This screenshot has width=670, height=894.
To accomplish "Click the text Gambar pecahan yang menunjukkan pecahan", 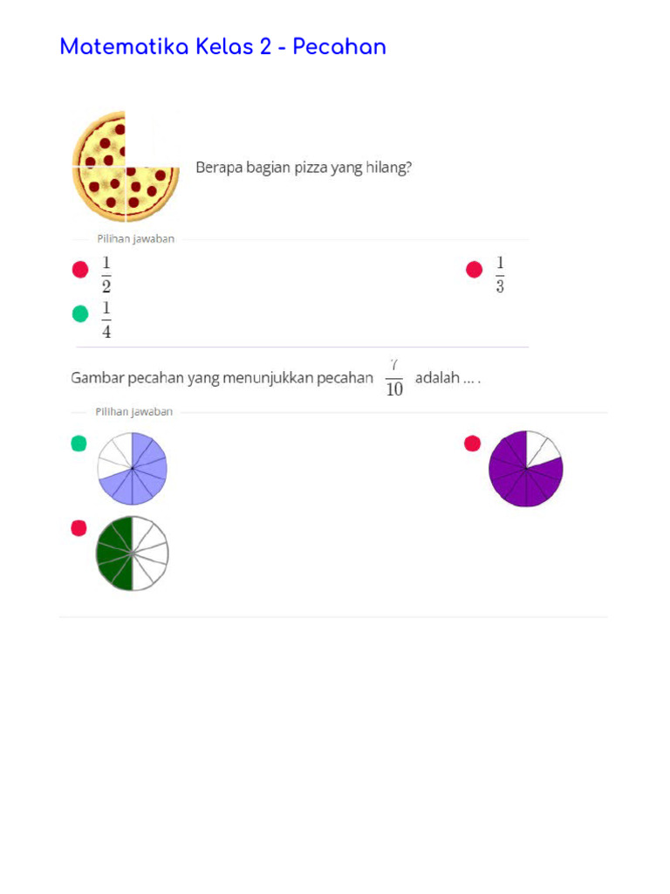I will pyautogui.click(x=222, y=379).
